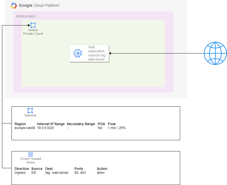
Task: Click the 'Direction' column header
Action: pyautogui.click(x=22, y=169)
